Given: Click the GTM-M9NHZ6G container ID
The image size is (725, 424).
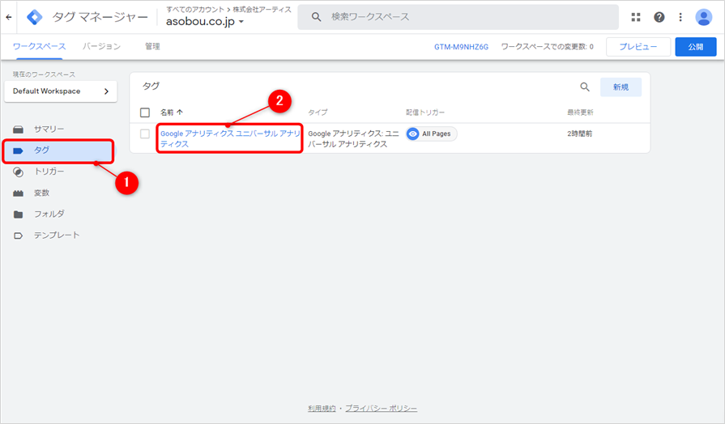Looking at the screenshot, I should pos(461,47).
